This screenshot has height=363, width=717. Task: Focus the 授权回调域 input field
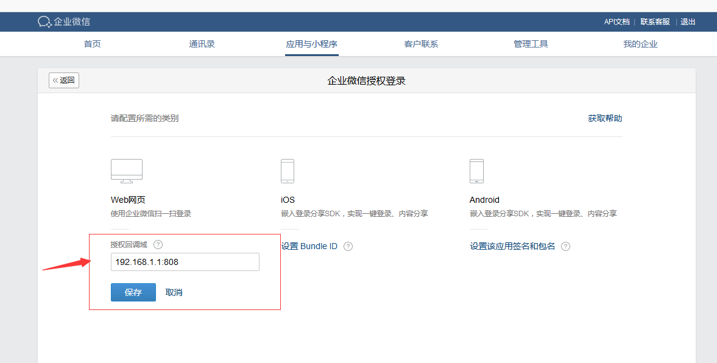185,262
